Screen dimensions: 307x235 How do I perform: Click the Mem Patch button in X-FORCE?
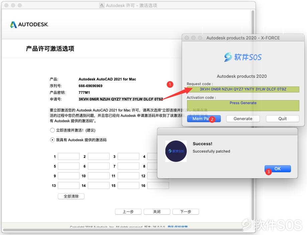pyautogui.click(x=204, y=119)
